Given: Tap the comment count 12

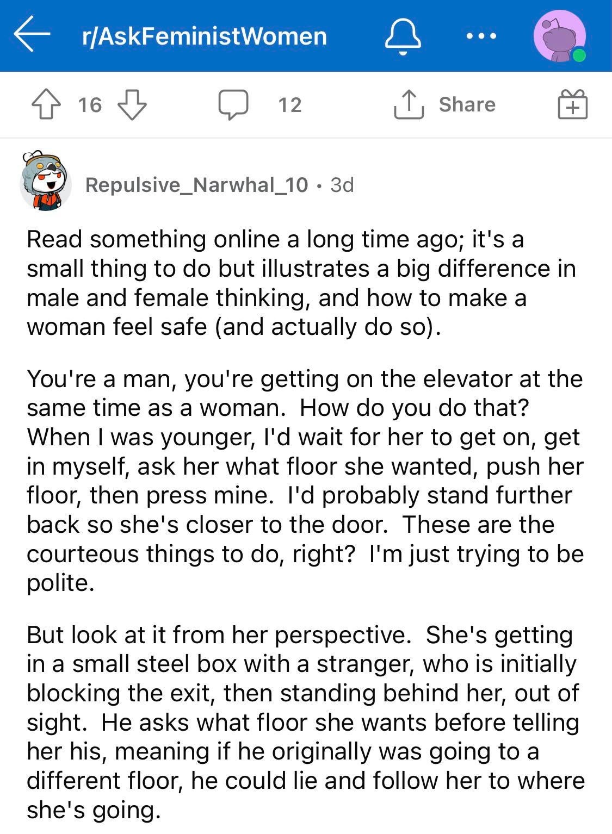Looking at the screenshot, I should point(289,104).
